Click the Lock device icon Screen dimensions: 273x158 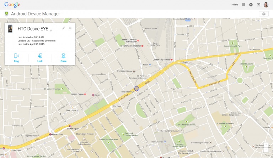coord(40,57)
